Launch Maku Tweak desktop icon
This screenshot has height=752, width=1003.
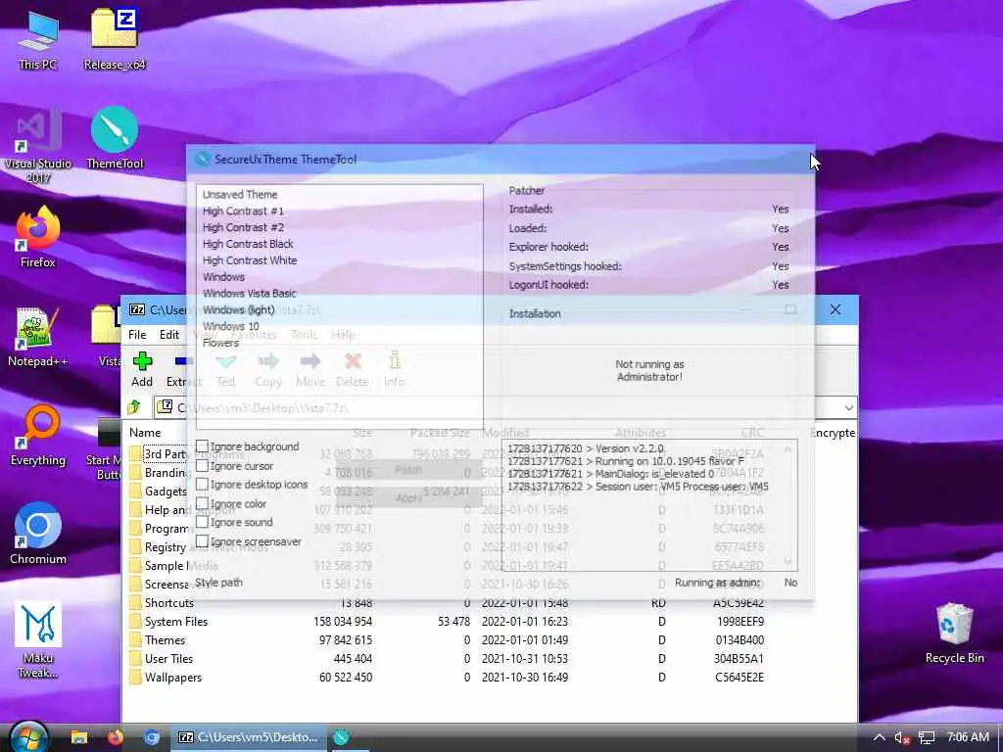coord(38,639)
